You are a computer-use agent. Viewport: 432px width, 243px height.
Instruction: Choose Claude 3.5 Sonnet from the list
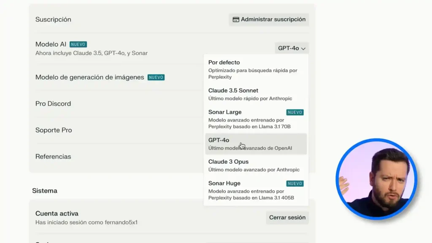coord(256,94)
